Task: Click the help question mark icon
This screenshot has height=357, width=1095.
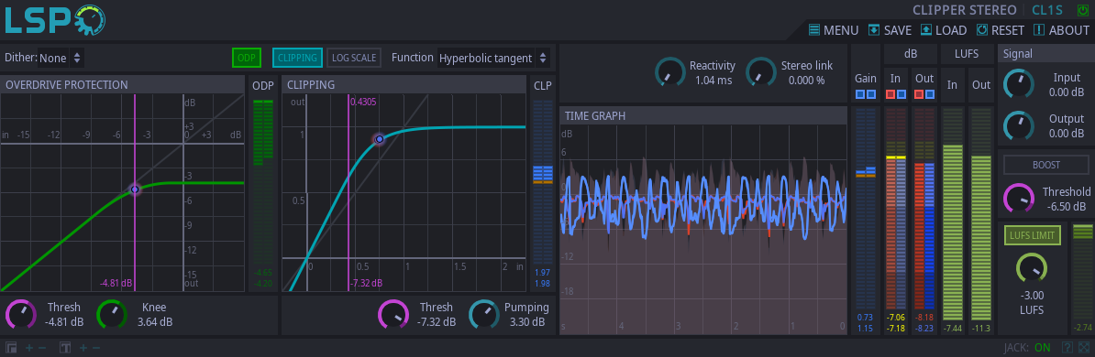Action: [1067, 347]
